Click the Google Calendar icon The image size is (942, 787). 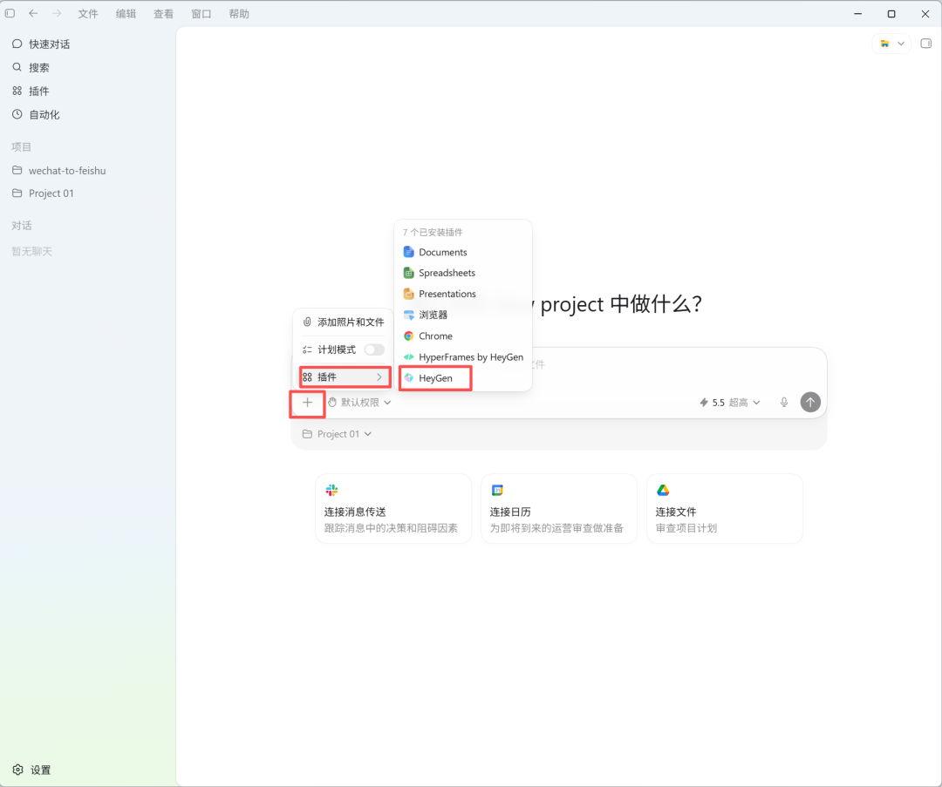pos(497,491)
